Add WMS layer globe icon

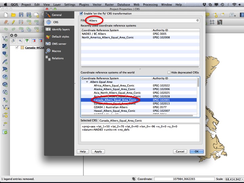[x=5, y=77]
